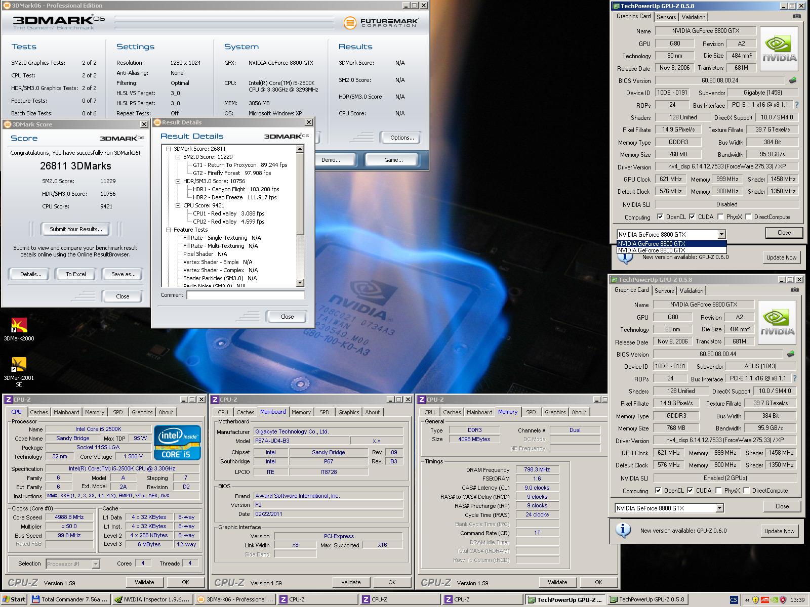Collapse the CPU Score: 9421 node

pyautogui.click(x=178, y=205)
